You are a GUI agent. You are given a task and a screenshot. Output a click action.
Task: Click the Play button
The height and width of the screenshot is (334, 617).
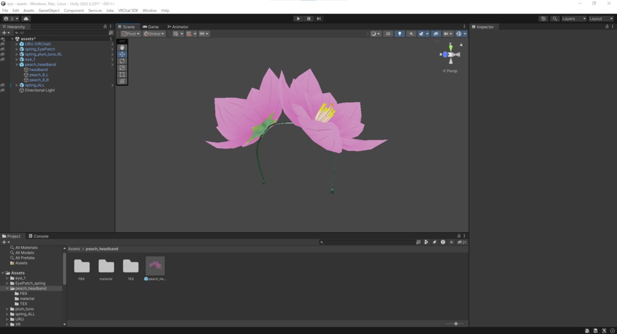tap(298, 19)
